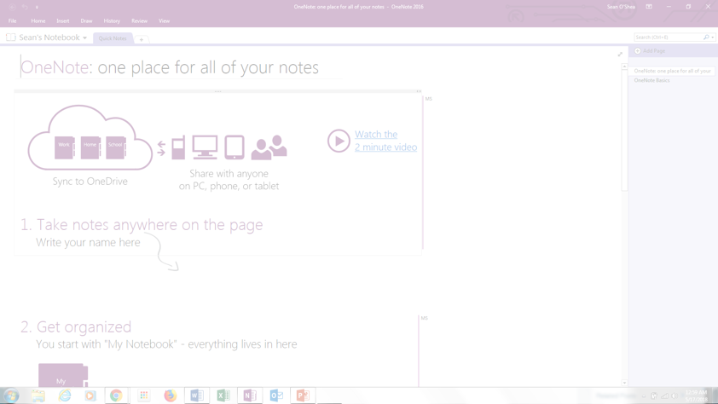Open File Explorer from the taskbar
718x404 pixels.
click(38, 395)
